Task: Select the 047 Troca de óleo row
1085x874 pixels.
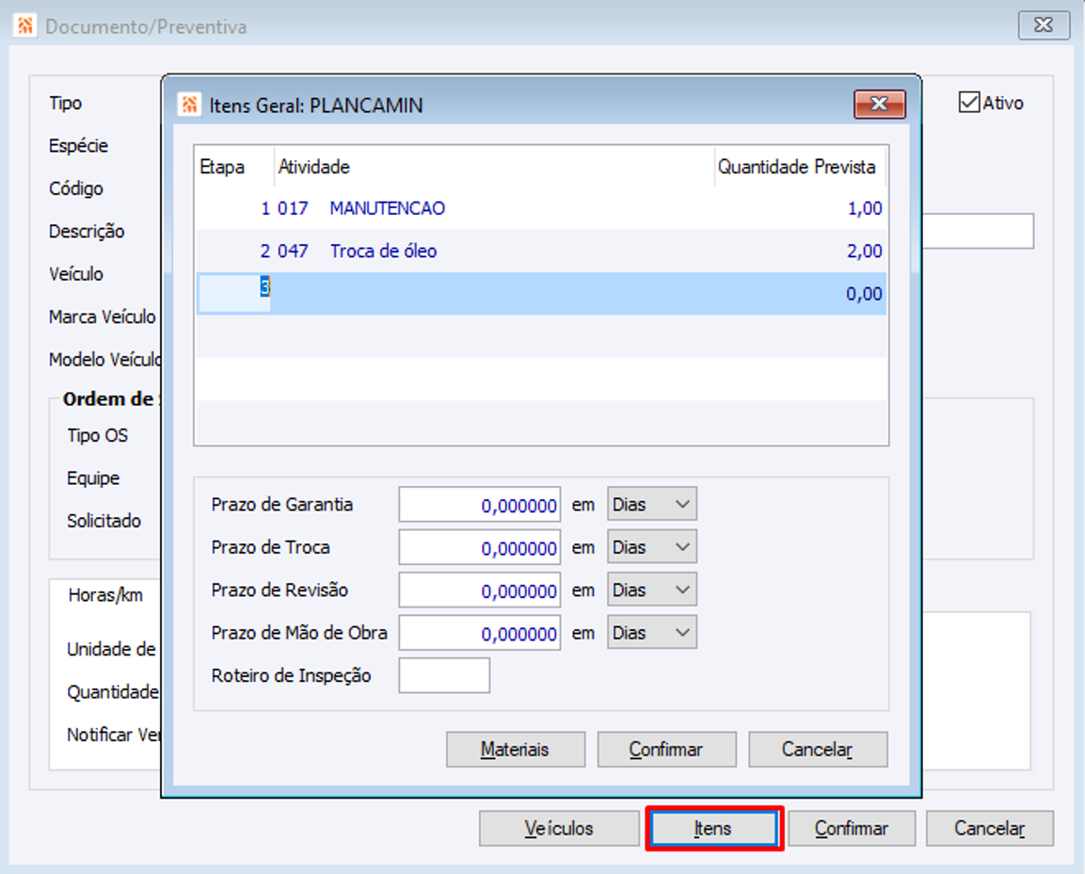Action: 541,251
